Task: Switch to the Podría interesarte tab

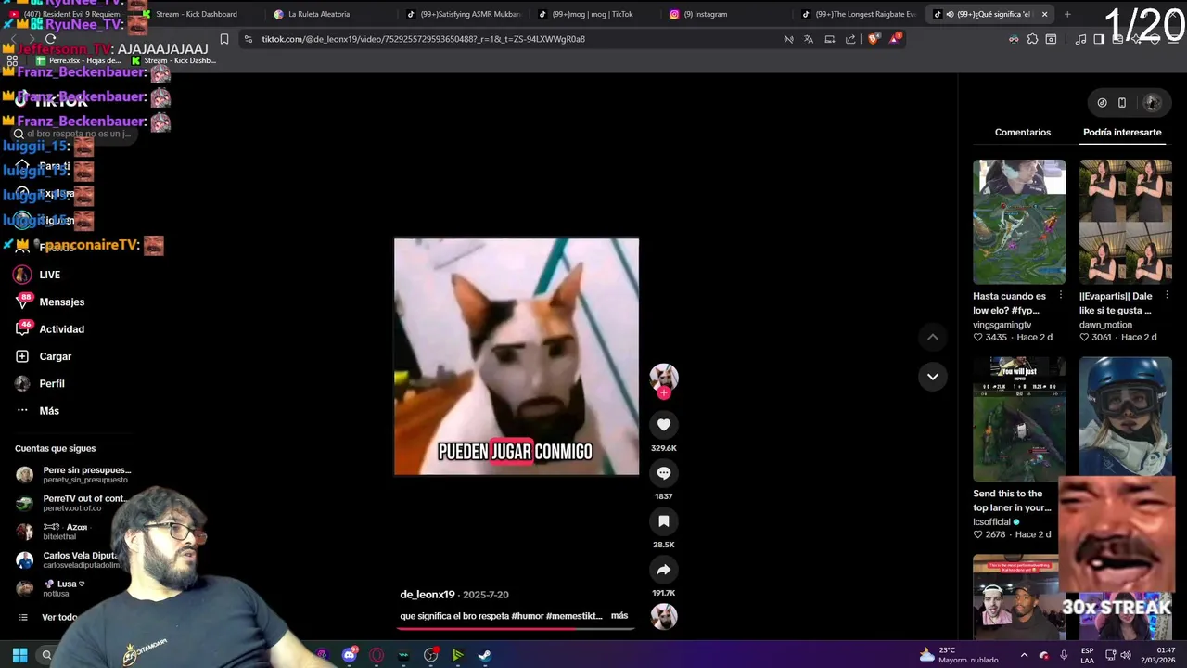Action: pyautogui.click(x=1122, y=133)
